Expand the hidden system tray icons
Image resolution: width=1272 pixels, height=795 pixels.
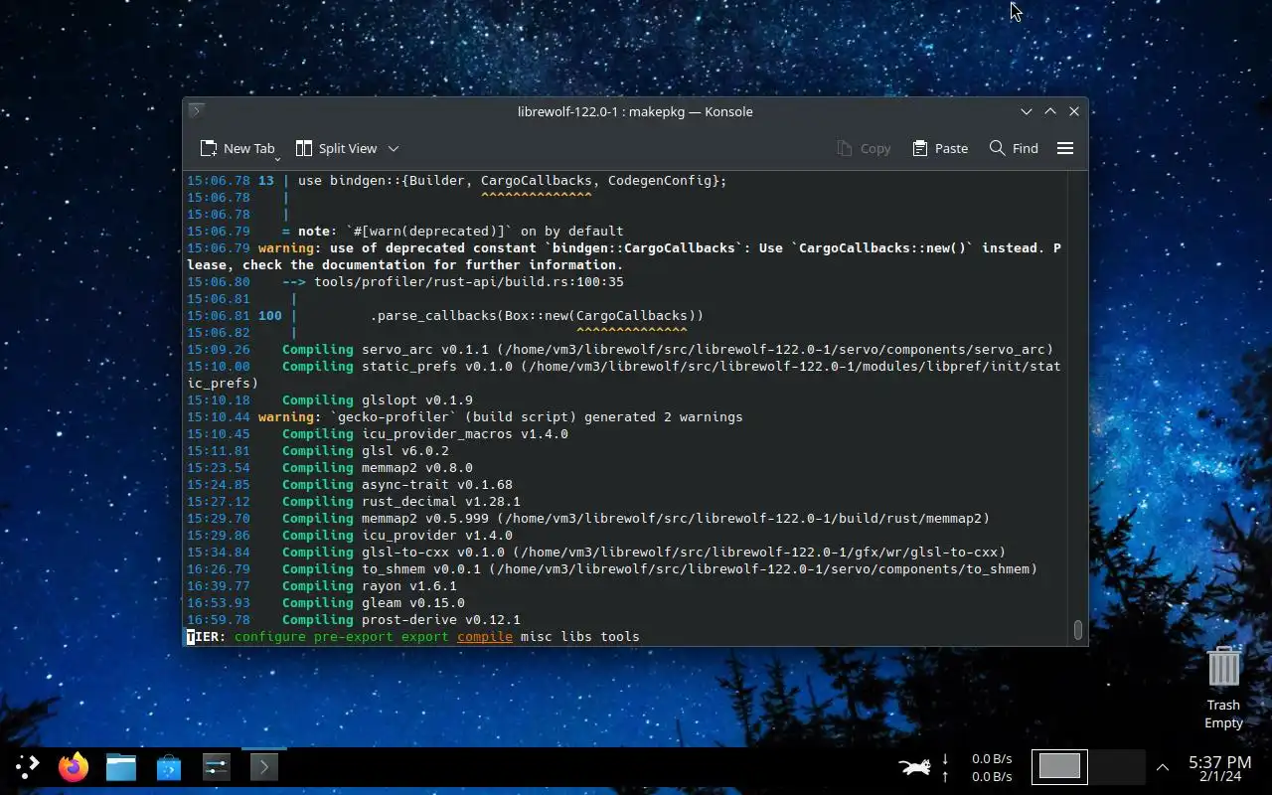pos(1163,767)
